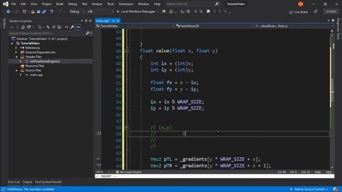This screenshot has height=192, width=342.
Task: Click the Save All icon
Action: point(44,12)
